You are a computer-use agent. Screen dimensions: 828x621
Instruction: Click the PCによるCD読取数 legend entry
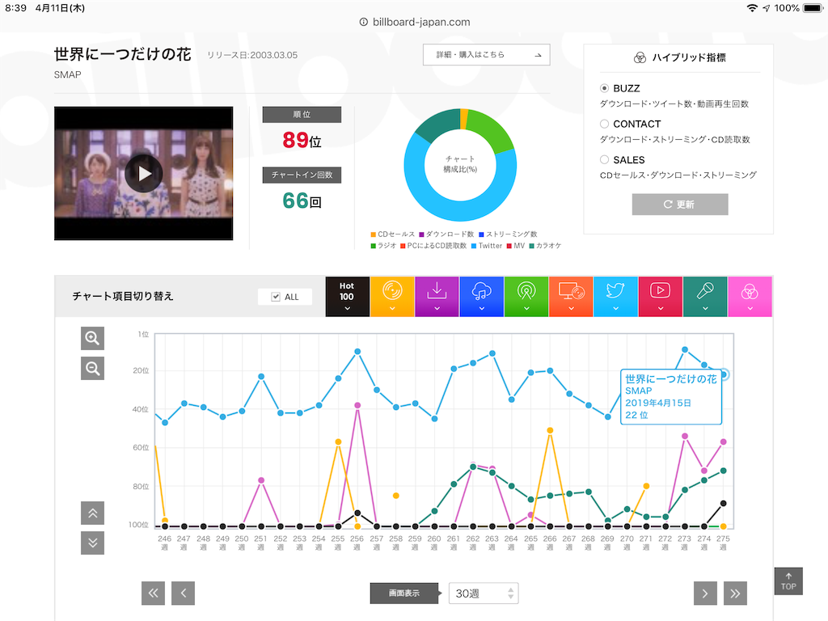tap(433, 246)
